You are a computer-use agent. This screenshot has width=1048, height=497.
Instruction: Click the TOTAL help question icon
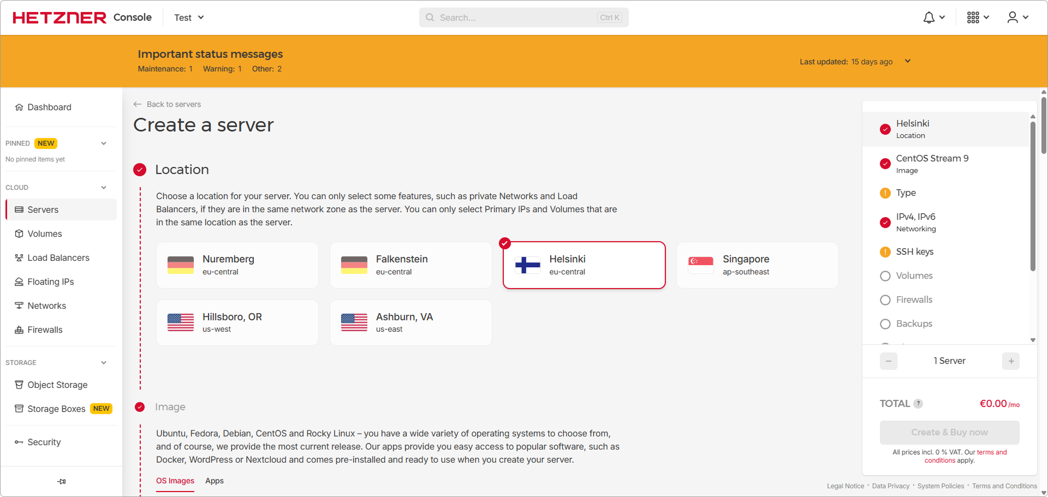coord(919,404)
